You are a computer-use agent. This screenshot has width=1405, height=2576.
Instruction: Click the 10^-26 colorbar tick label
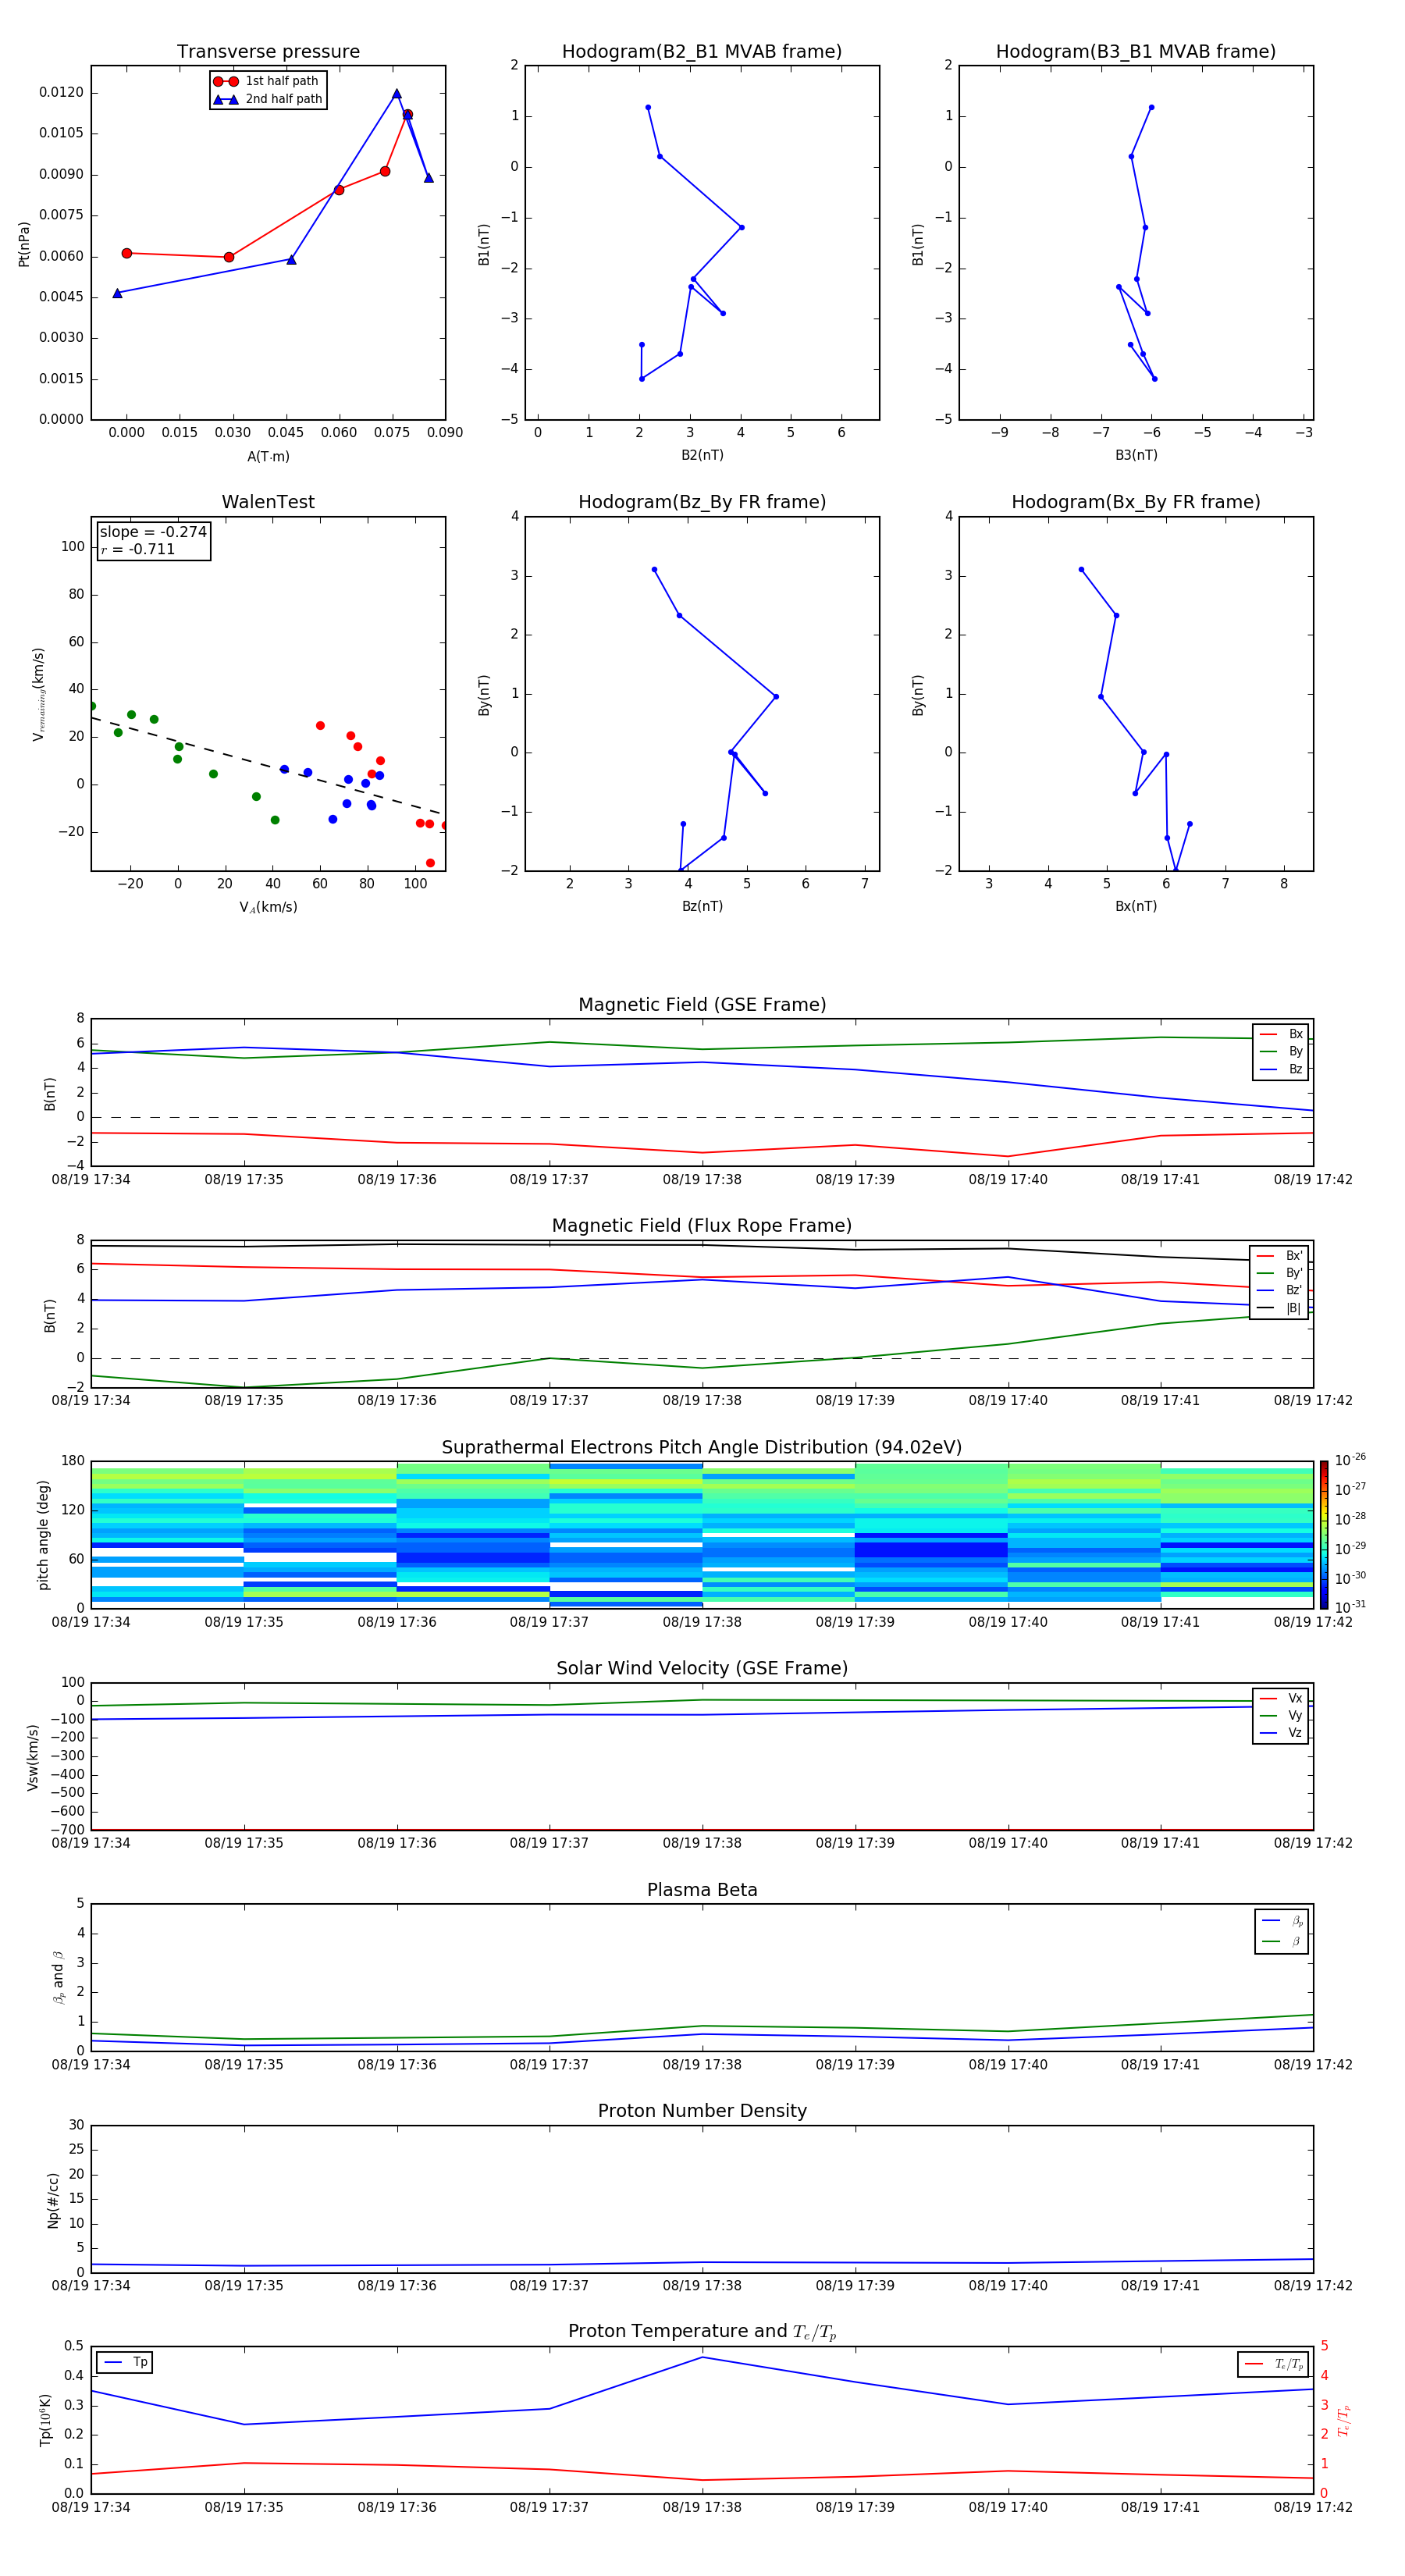click(x=1350, y=1460)
